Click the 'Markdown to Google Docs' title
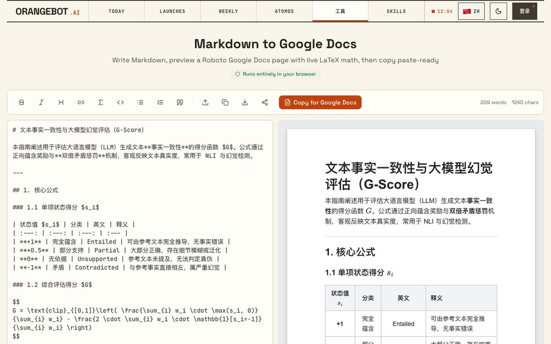The width and height of the screenshot is (551, 344). (275, 44)
